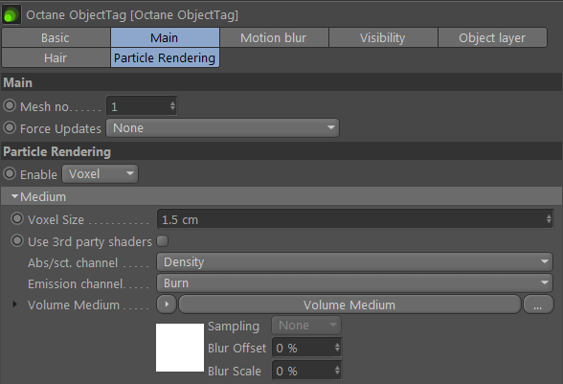Click the Blur Offset stepper arrows

(x=337, y=348)
